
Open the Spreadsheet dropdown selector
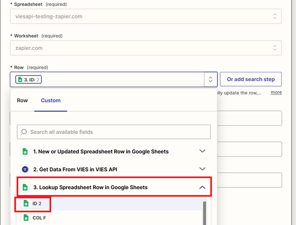click(x=146, y=16)
